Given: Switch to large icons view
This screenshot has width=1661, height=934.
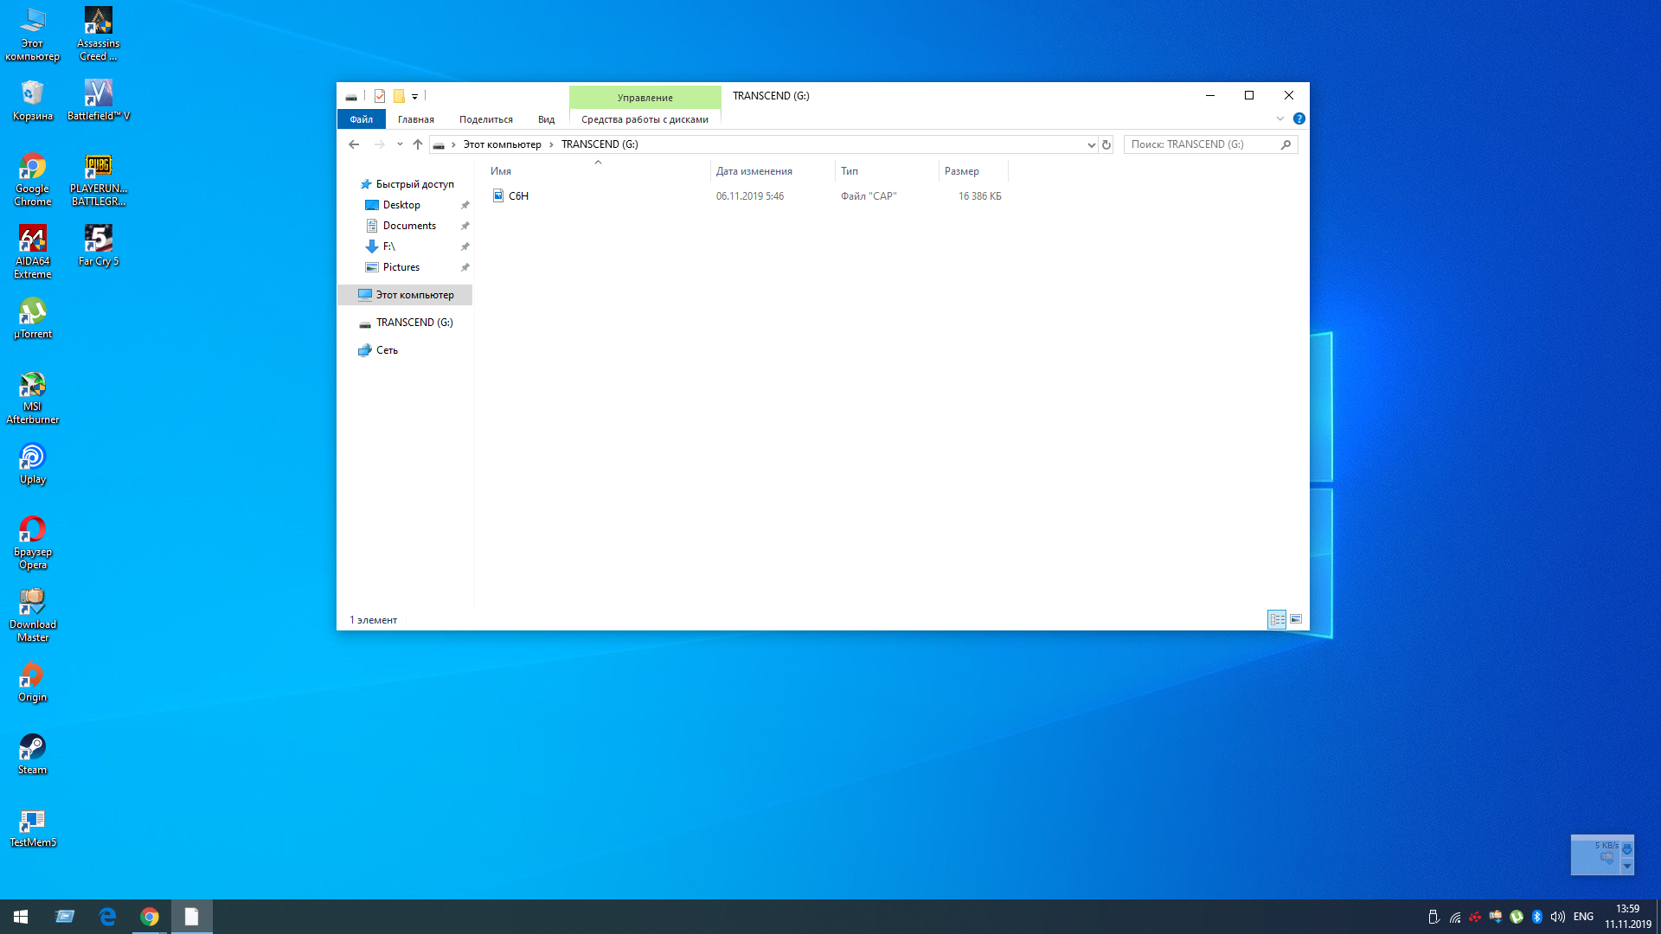Looking at the screenshot, I should click(x=1296, y=619).
